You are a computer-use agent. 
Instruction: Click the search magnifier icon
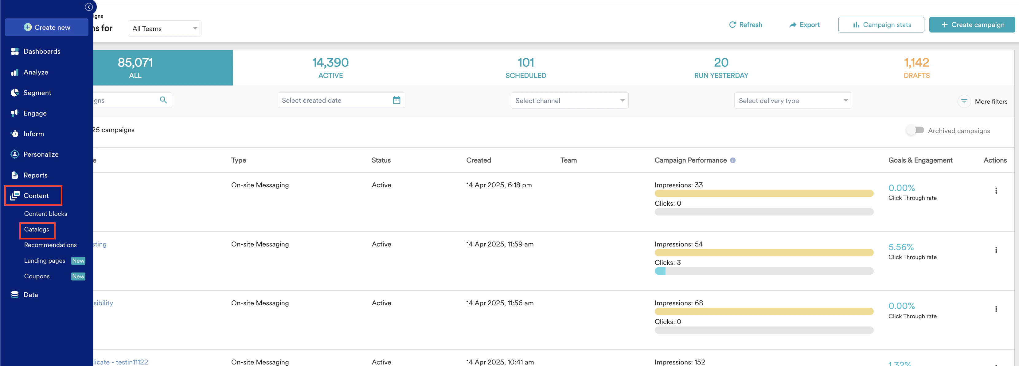tap(163, 100)
